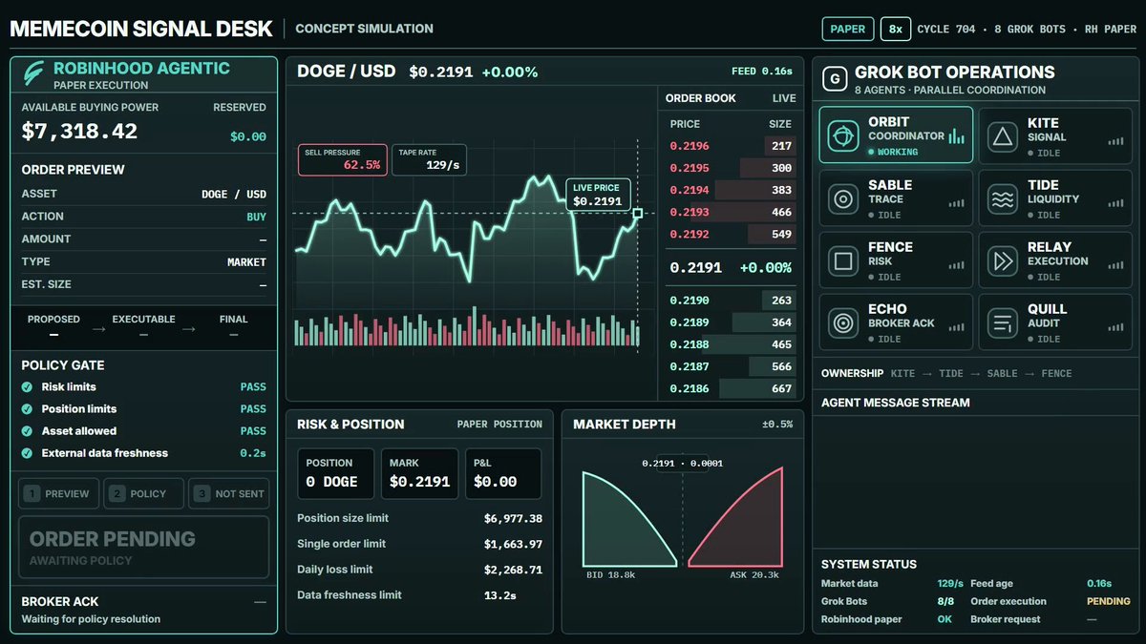Select the 0.2196 ask row in order book
This screenshot has width=1146, height=644.
pos(732,146)
